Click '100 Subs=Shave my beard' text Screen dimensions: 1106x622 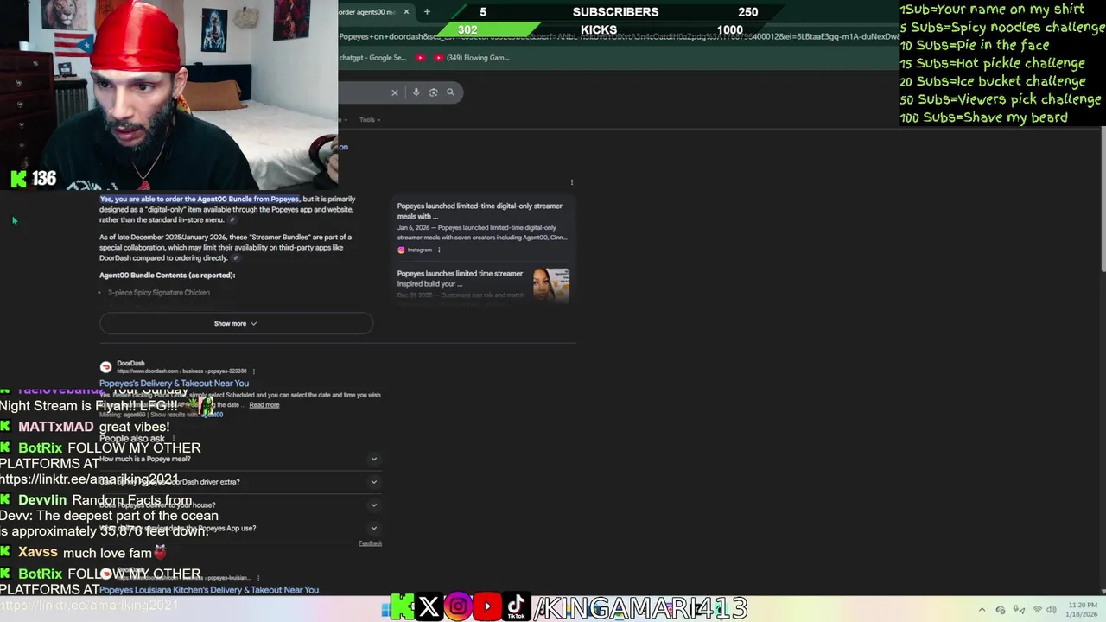(x=984, y=117)
